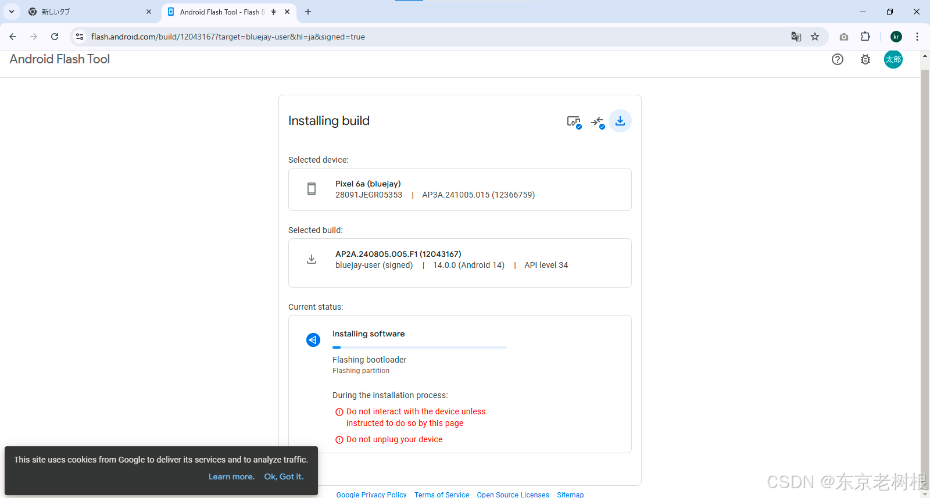Click the 'Selected build:' label
The height and width of the screenshot is (498, 930).
click(x=316, y=230)
